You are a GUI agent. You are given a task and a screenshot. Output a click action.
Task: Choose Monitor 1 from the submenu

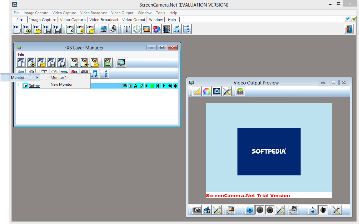point(59,78)
